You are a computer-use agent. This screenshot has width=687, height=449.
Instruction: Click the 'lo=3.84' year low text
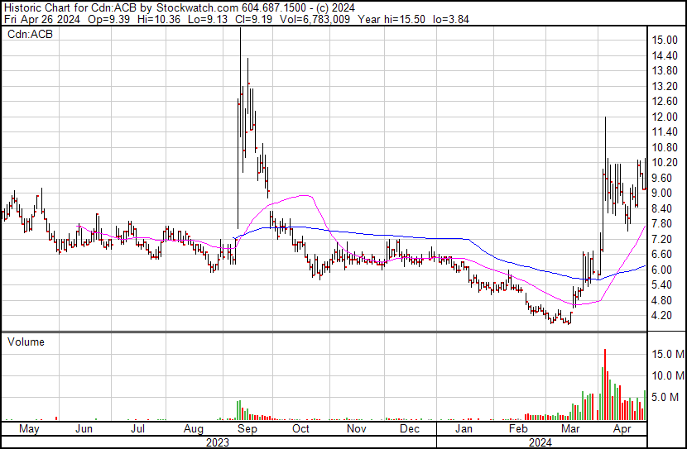coord(451,19)
